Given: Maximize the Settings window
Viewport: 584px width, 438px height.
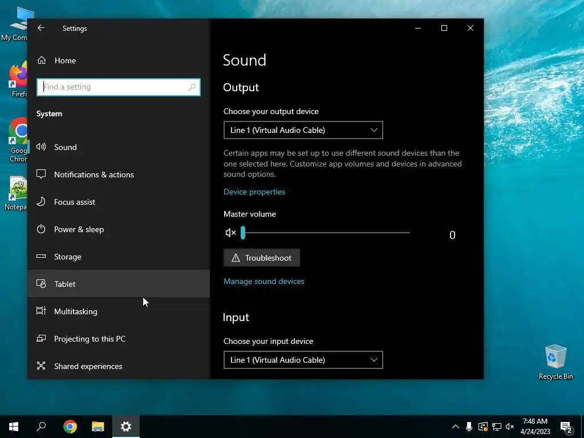Looking at the screenshot, I should pos(444,28).
